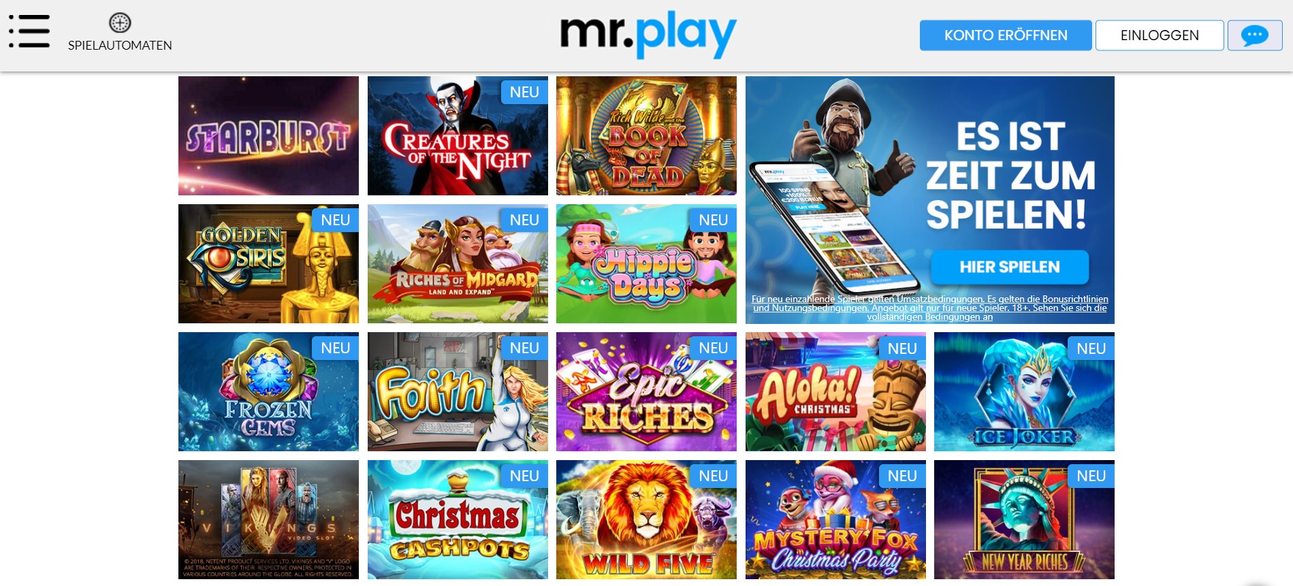The image size is (1293, 586).
Task: Select the Ice Joker game
Action: click(x=1024, y=391)
